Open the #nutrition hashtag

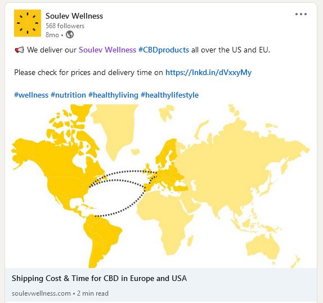click(x=68, y=95)
